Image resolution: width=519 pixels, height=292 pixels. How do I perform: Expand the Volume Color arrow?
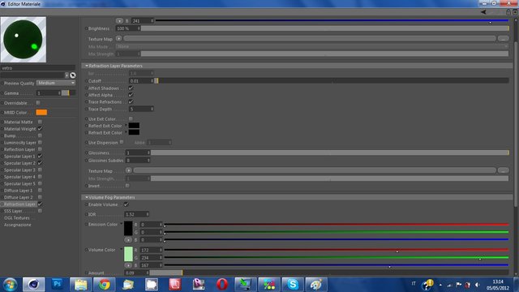coord(121,249)
